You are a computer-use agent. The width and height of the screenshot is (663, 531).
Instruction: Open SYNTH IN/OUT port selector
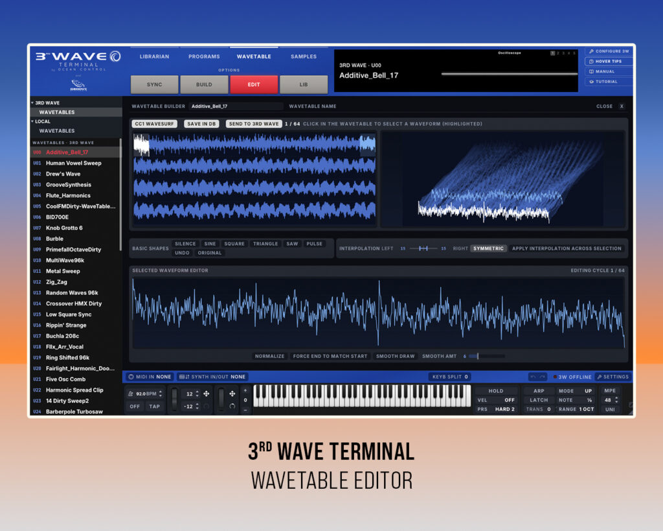coord(212,377)
